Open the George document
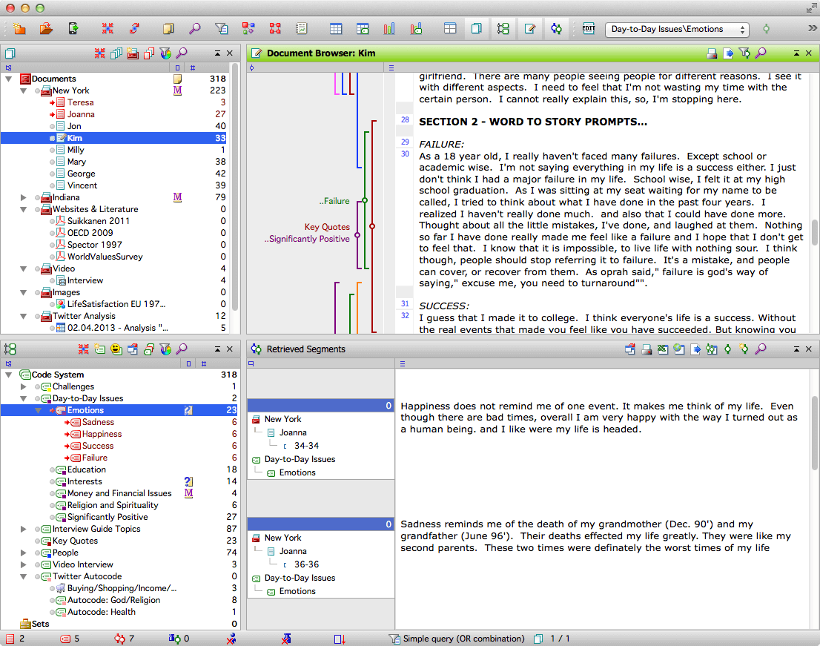This screenshot has height=646, width=820. 81,174
